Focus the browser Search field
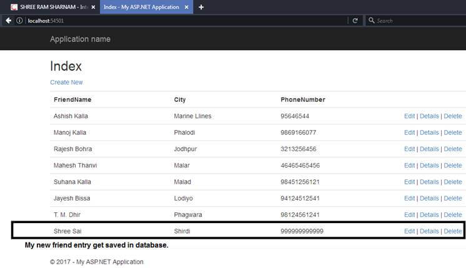Image resolution: width=466 pixels, height=268 pixels. pyautogui.click(x=416, y=21)
